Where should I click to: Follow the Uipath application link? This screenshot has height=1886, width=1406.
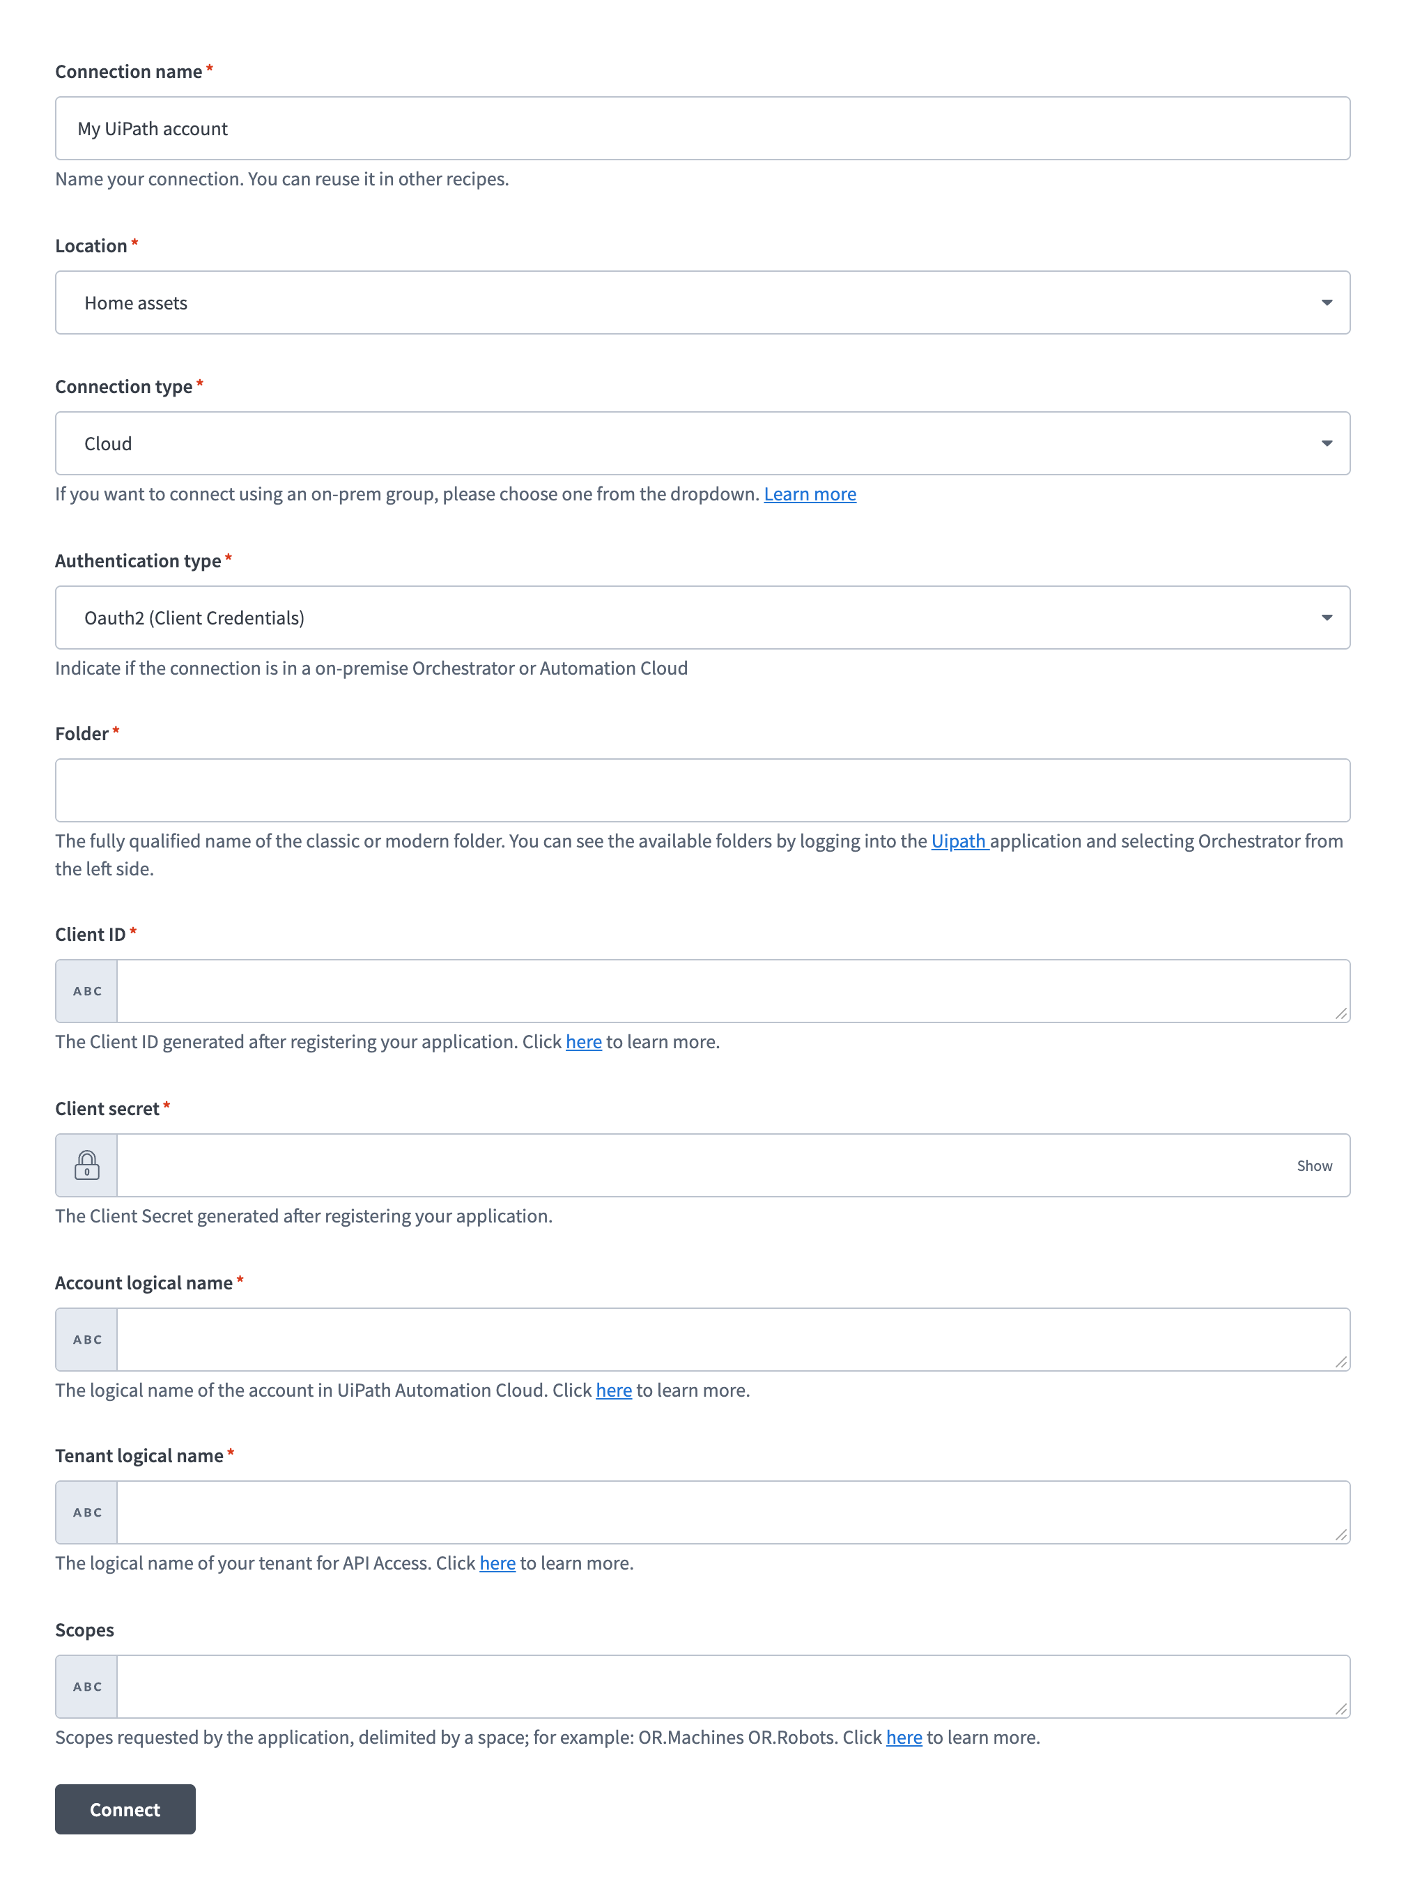959,841
